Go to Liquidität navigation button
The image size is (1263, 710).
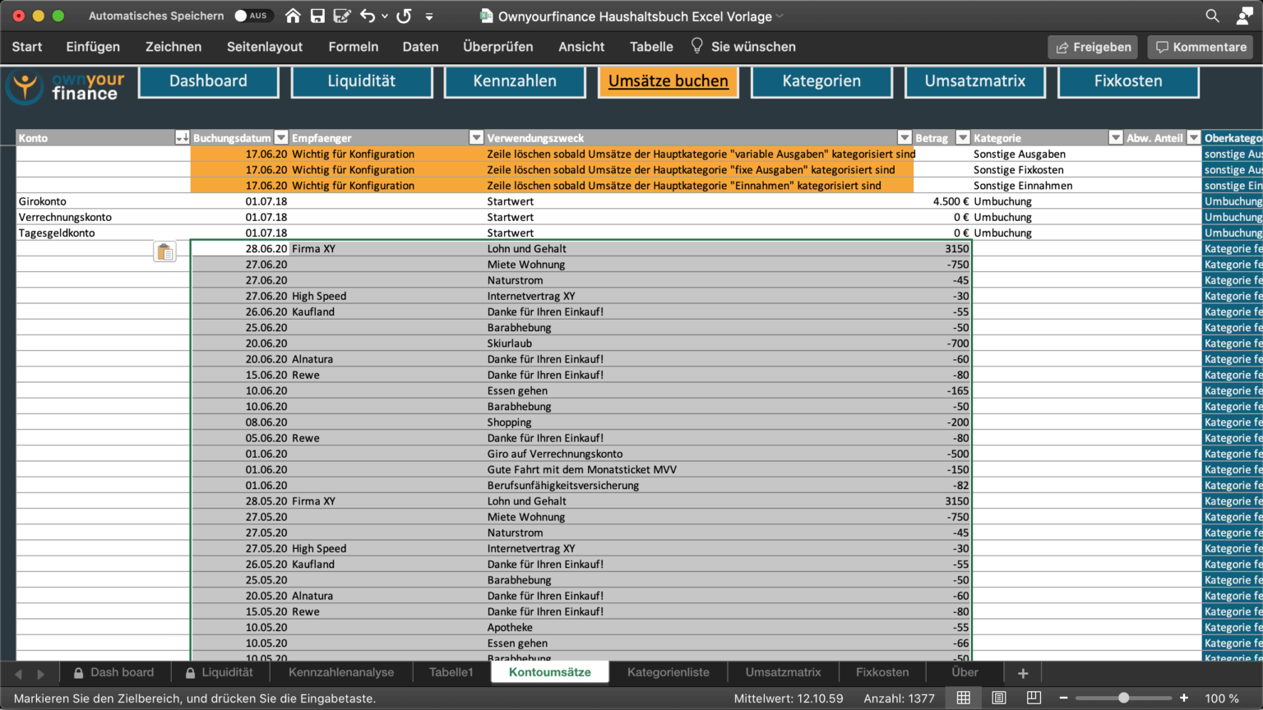tap(362, 81)
